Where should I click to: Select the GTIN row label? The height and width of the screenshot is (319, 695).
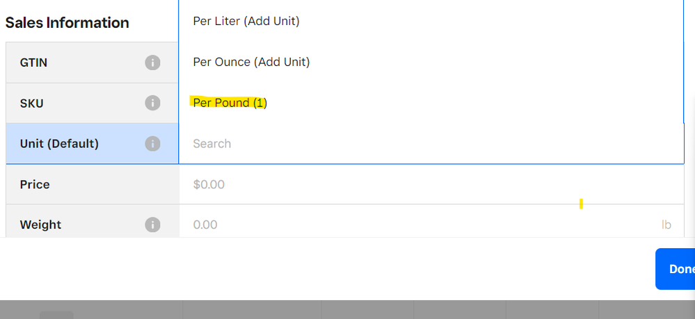[33, 63]
